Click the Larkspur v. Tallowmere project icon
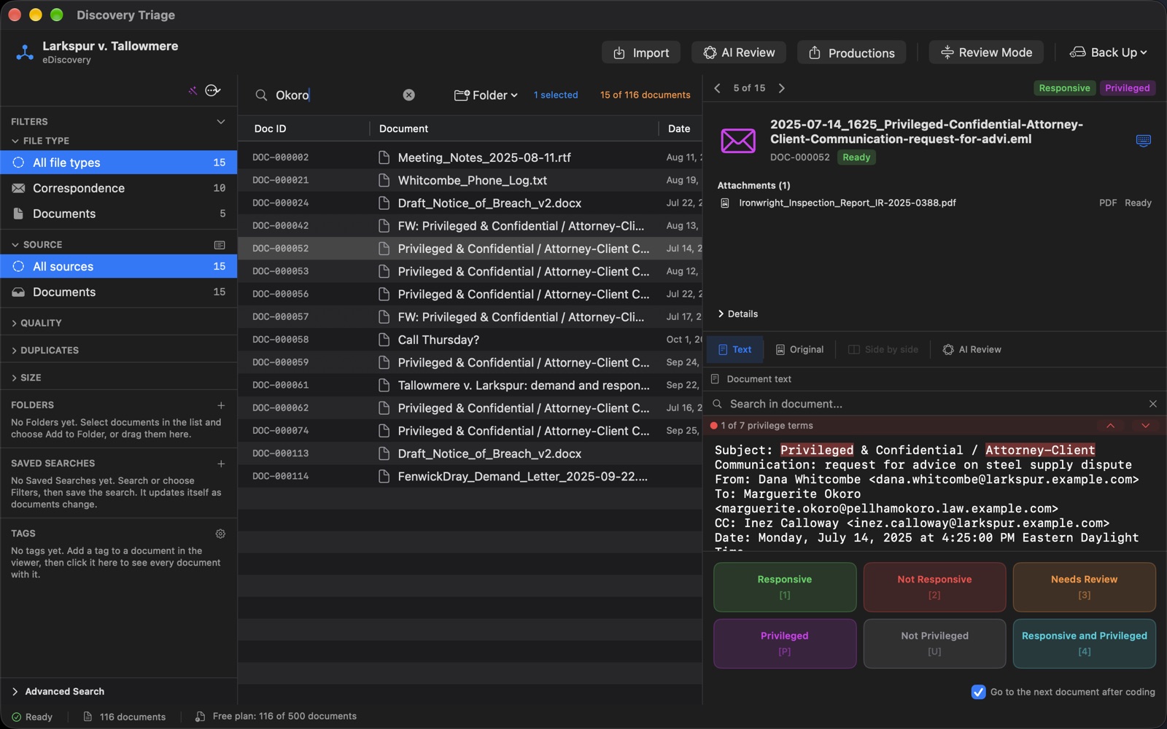This screenshot has height=729, width=1167. click(25, 52)
